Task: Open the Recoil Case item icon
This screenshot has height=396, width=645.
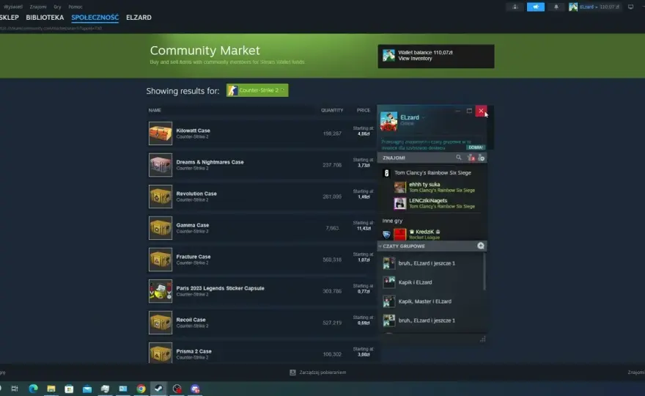Action: [161, 323]
